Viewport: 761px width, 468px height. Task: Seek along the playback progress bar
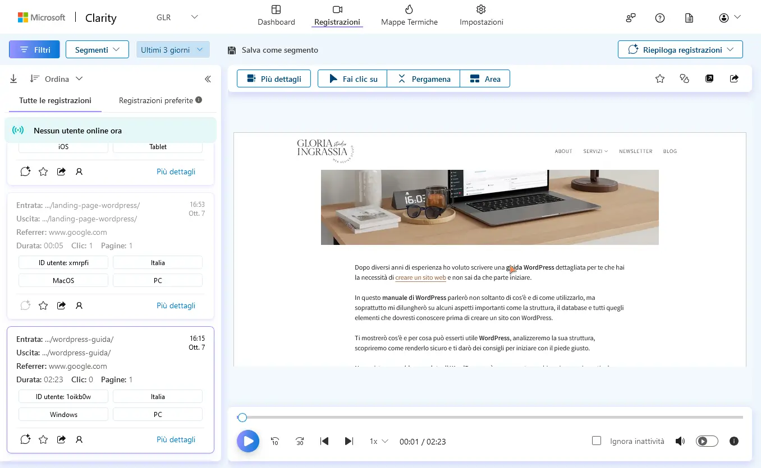(x=490, y=417)
